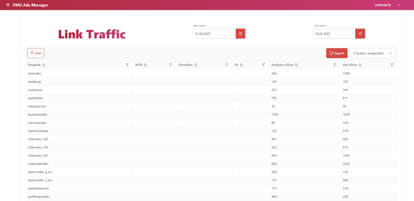Click the Start Datum date input field
414x201 pixels.
[214, 34]
